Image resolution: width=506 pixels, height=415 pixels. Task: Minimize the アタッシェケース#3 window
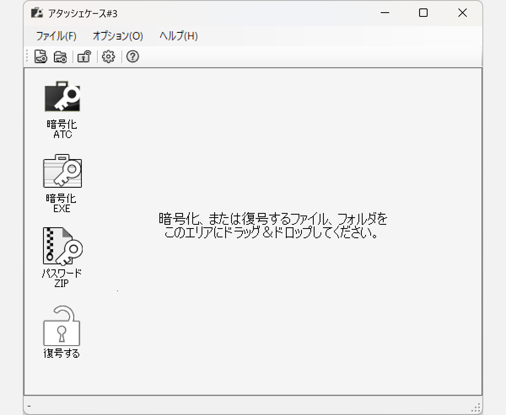tap(385, 13)
